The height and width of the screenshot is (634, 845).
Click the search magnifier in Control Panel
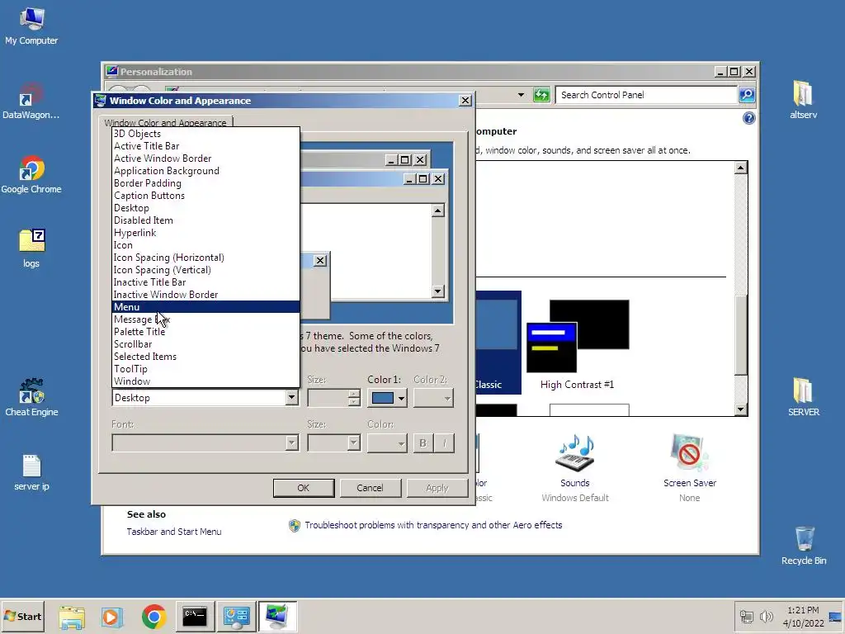point(746,95)
